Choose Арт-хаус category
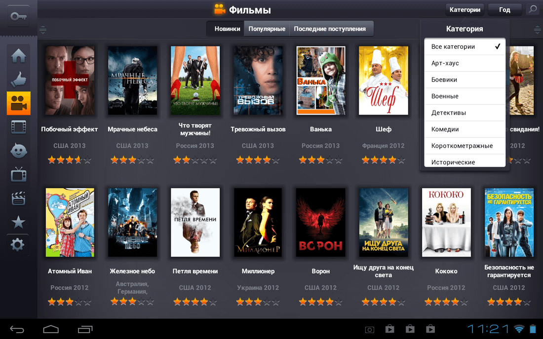Screen dimensions: 543x339 coord(465,63)
